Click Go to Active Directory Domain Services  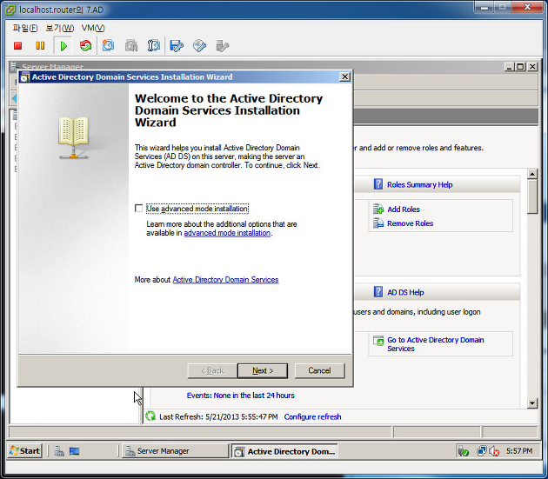coord(436,344)
